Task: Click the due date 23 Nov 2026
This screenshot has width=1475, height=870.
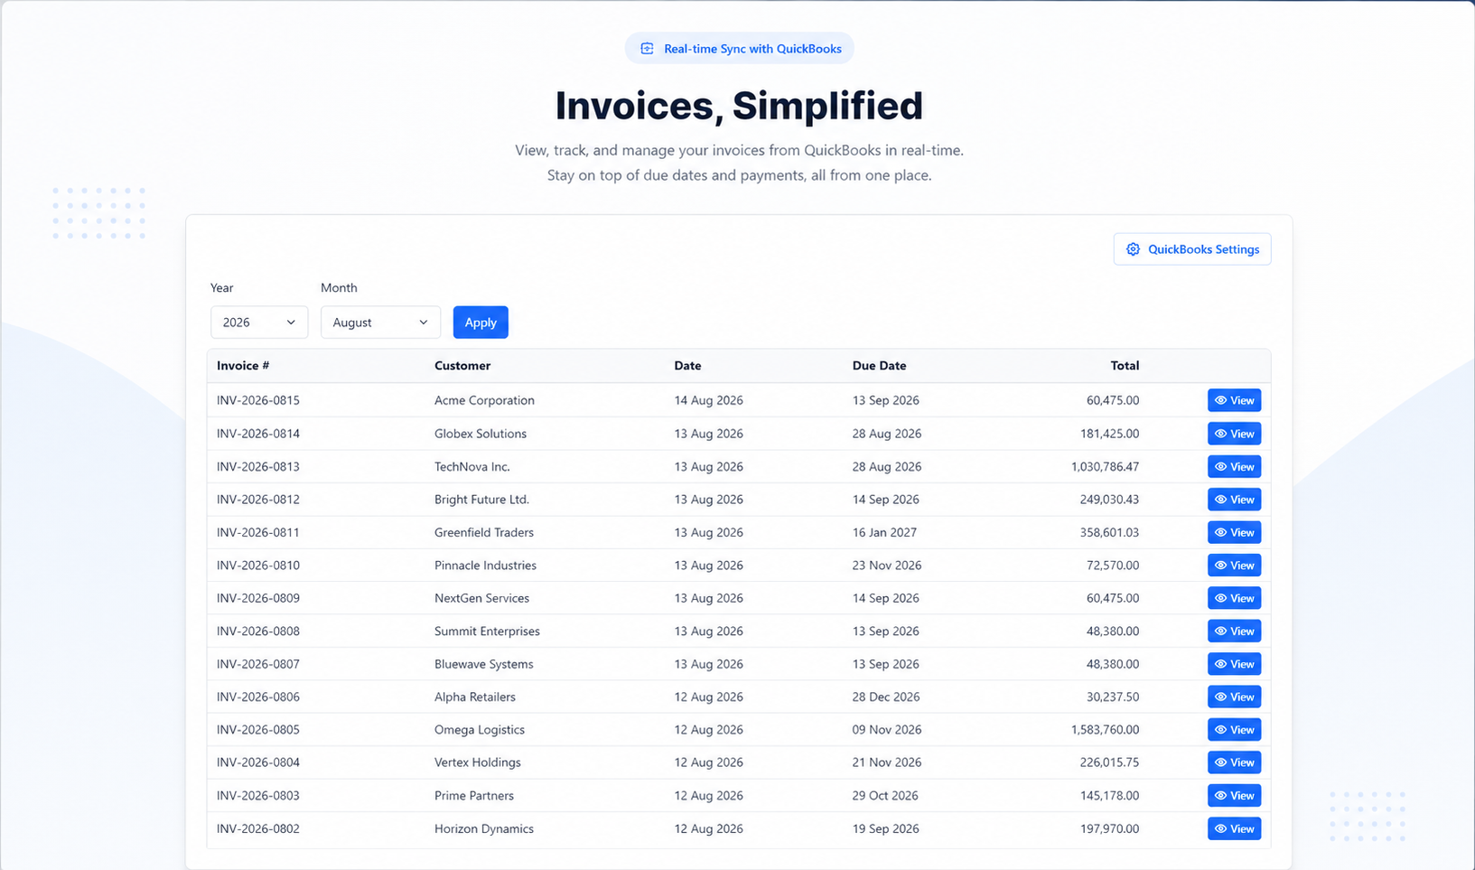Action: (887, 566)
